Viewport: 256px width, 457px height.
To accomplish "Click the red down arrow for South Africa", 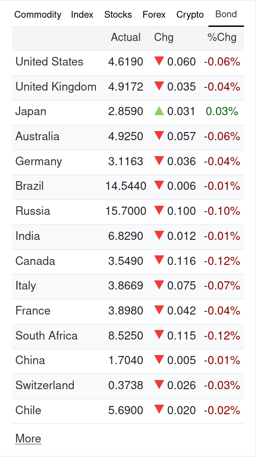I will click(159, 335).
